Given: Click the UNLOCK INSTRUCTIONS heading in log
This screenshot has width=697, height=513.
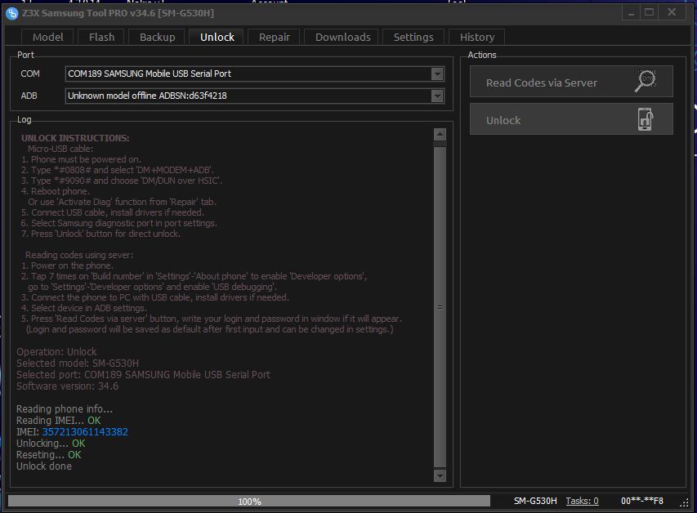Looking at the screenshot, I should click(x=75, y=138).
